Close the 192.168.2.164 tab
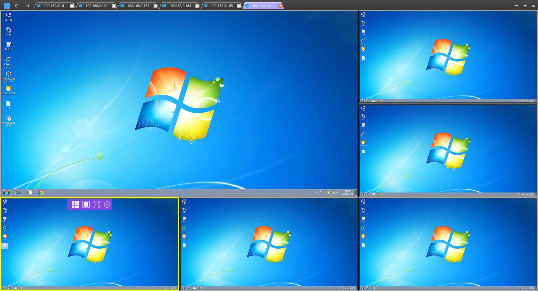 pyautogui.click(x=197, y=6)
